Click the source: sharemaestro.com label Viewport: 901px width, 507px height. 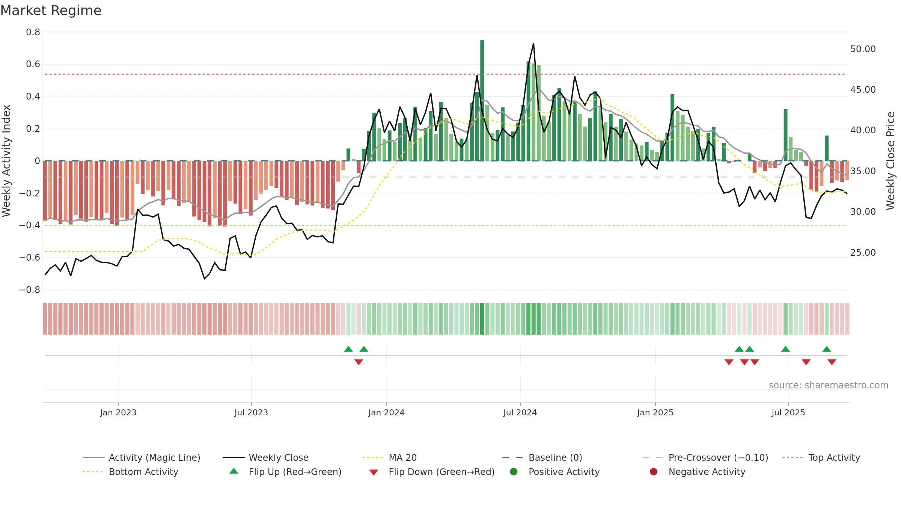[x=829, y=385]
